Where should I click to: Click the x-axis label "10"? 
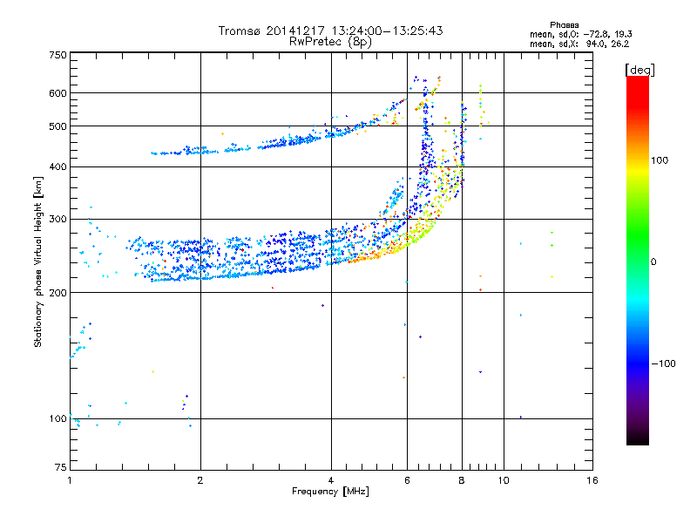(x=504, y=480)
